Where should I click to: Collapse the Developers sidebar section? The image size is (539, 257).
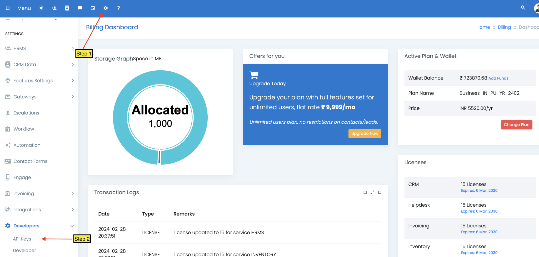(72, 226)
